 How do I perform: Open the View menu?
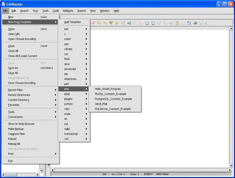pyautogui.click(x=93, y=11)
